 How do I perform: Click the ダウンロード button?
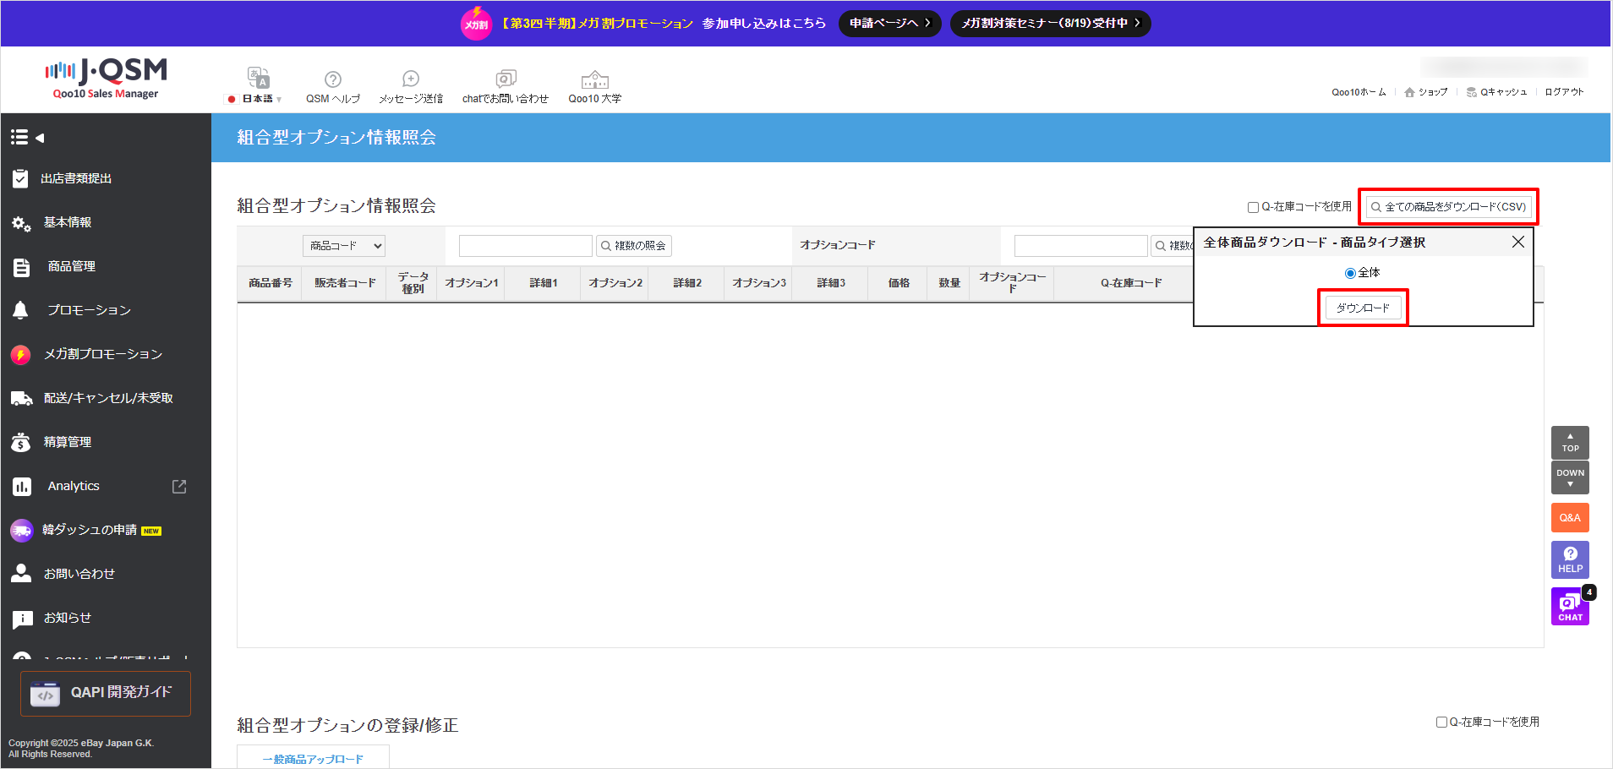1363,308
